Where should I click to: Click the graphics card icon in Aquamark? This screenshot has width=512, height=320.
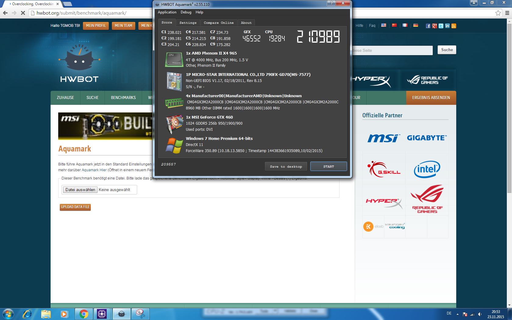174,124
